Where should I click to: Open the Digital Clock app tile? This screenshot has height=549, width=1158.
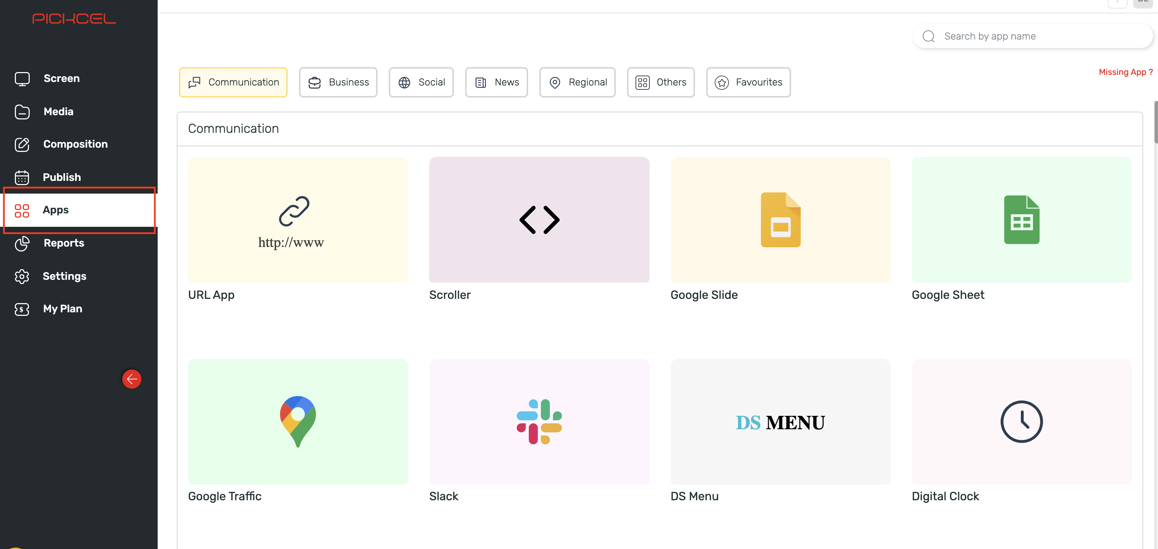click(1021, 421)
